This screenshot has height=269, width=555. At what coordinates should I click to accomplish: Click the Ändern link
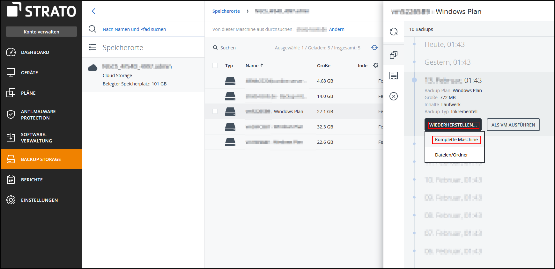point(337,29)
